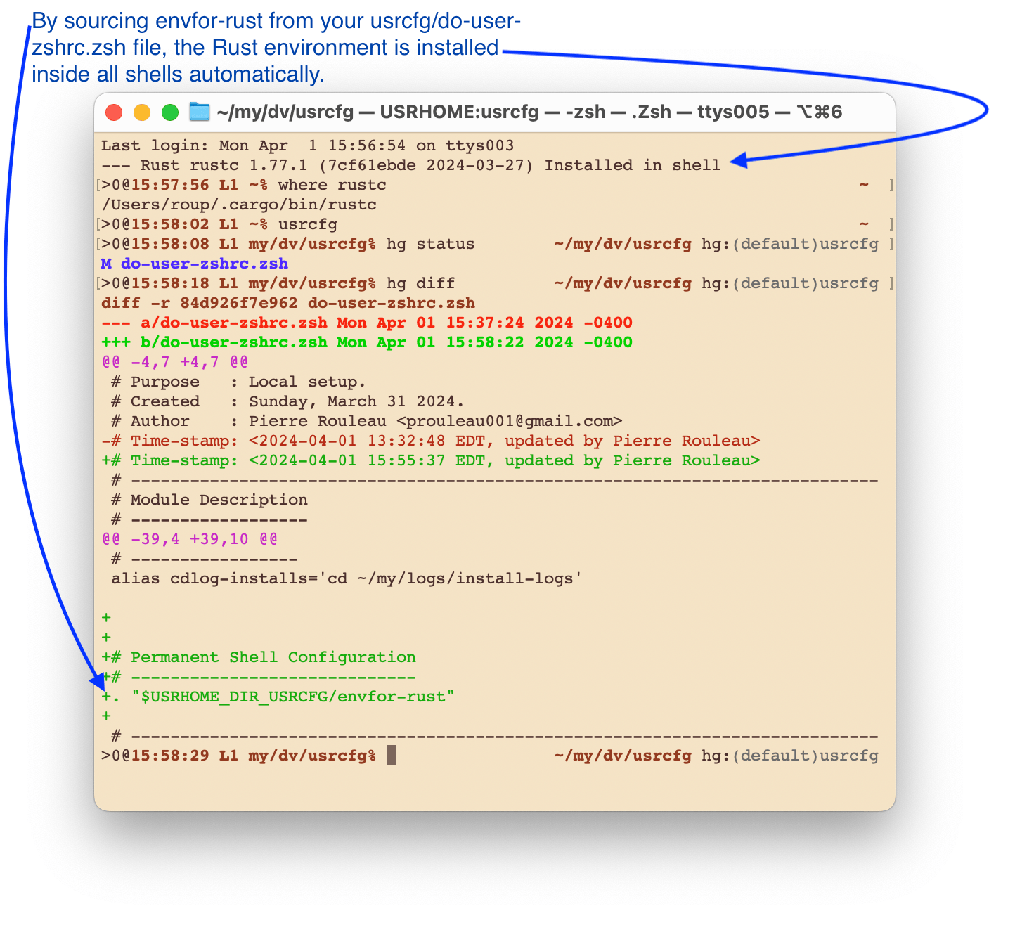Click the '@@ -4,7 +4,7 @@' hunk header

174,362
